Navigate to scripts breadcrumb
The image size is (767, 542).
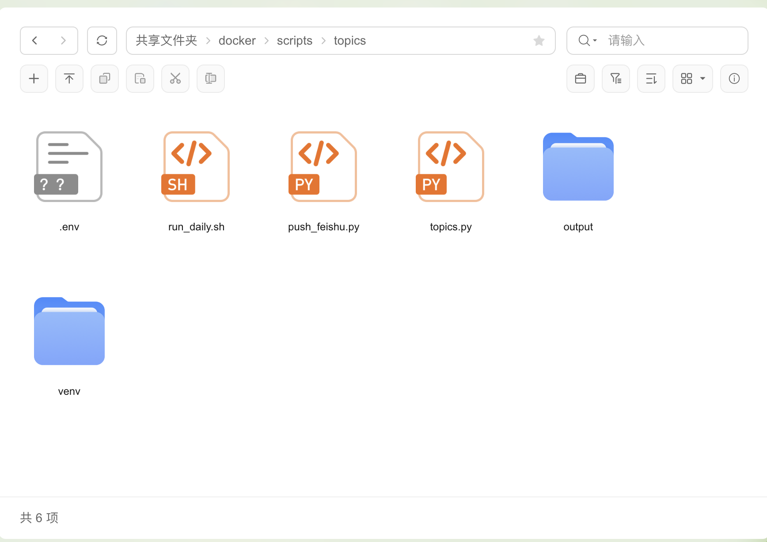point(295,41)
